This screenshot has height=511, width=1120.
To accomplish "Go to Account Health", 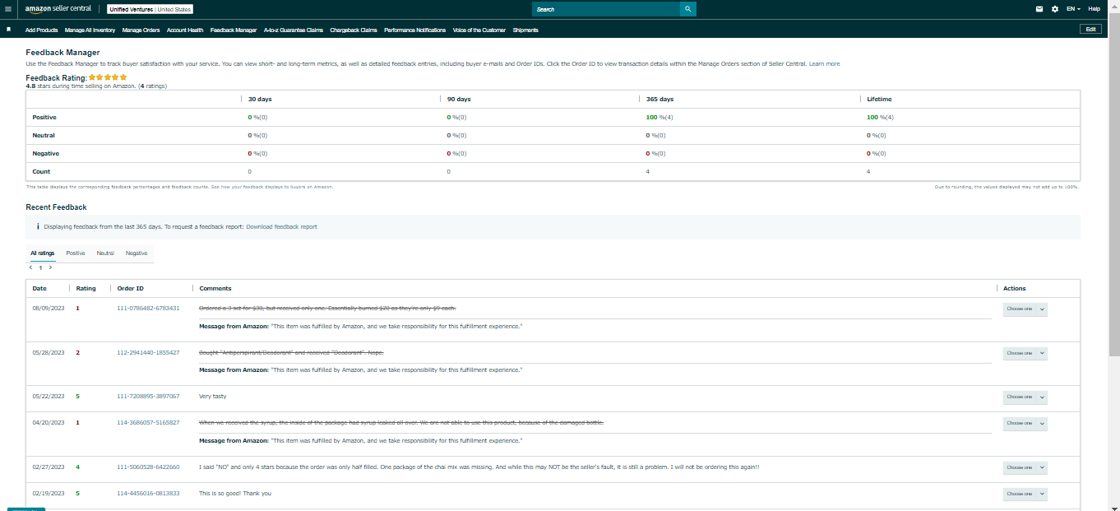I will pos(185,30).
